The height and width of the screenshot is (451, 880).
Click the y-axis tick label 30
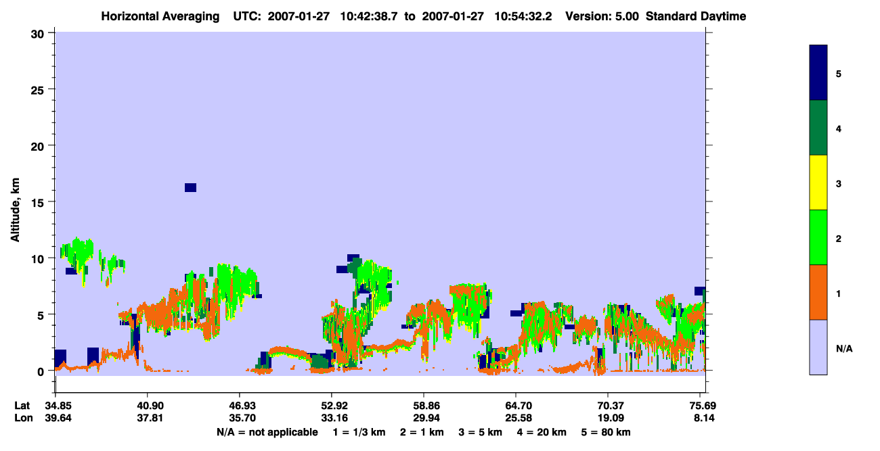click(x=39, y=33)
